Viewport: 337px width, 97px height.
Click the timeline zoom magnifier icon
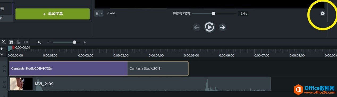[x=40, y=42]
